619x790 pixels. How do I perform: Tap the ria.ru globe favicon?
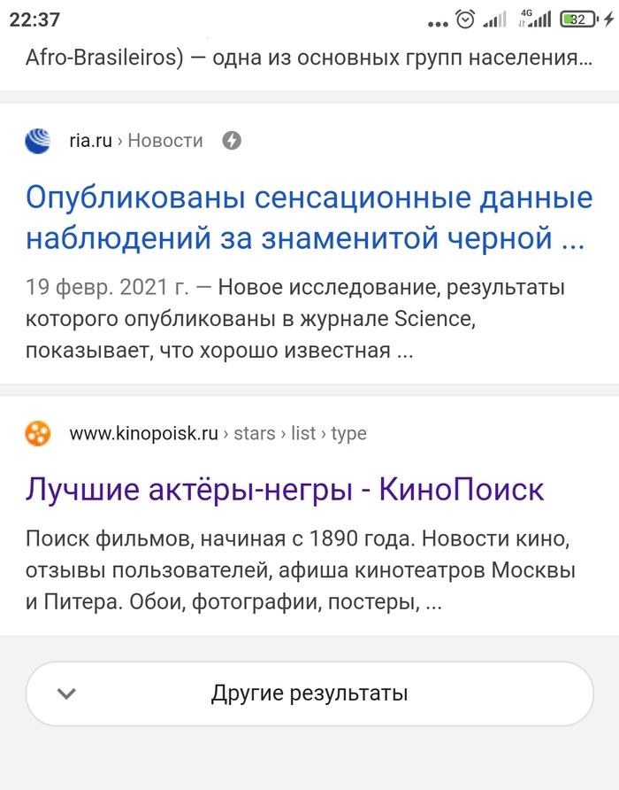pyautogui.click(x=38, y=141)
